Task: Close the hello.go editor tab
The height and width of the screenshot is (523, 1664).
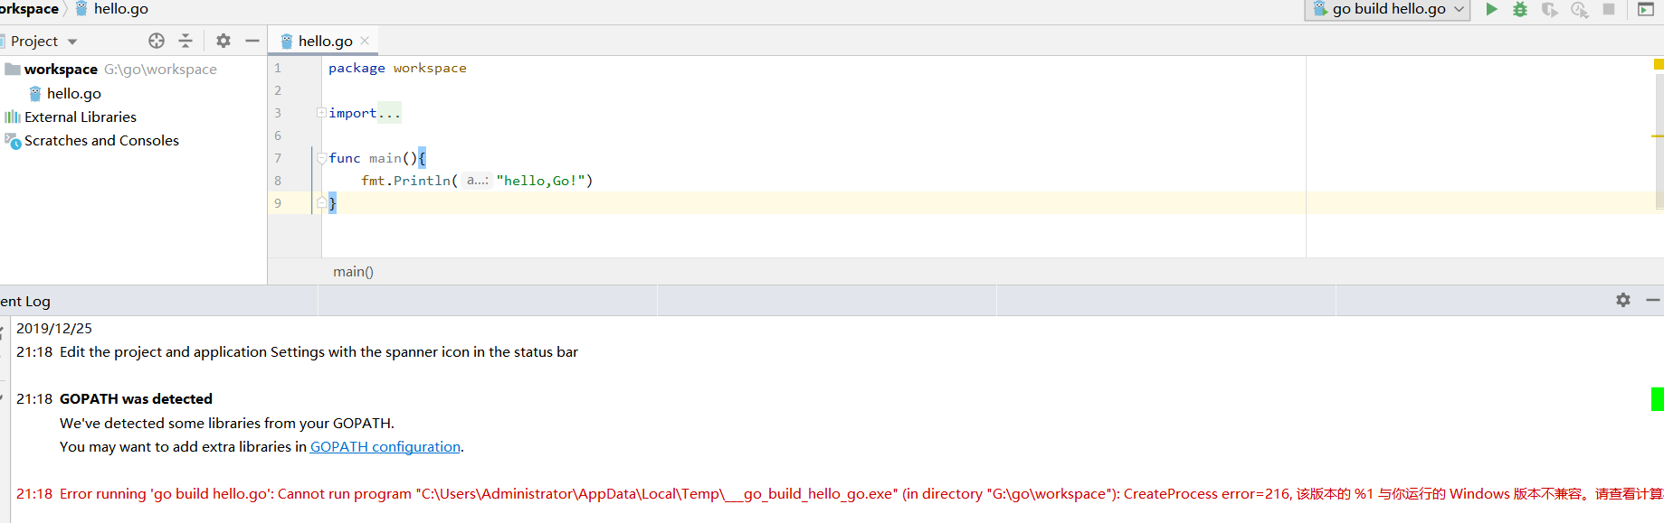Action: pyautogui.click(x=365, y=41)
